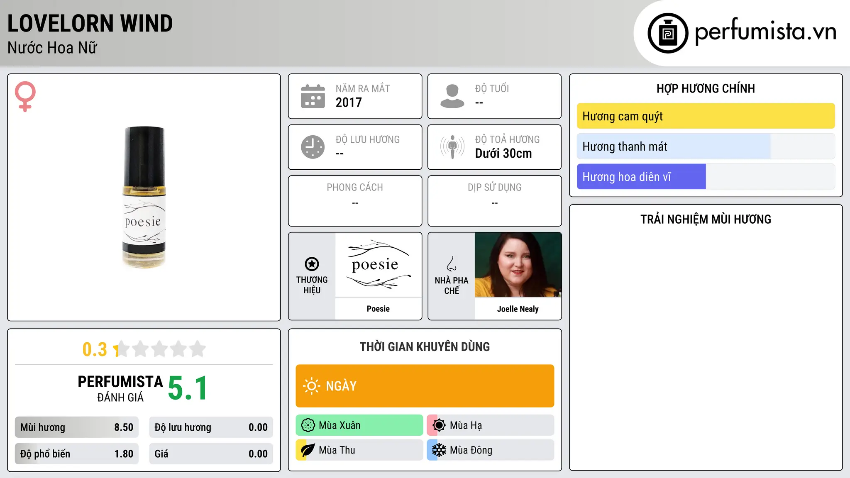Click the Joelle Nealy perfumer name link

pyautogui.click(x=518, y=309)
